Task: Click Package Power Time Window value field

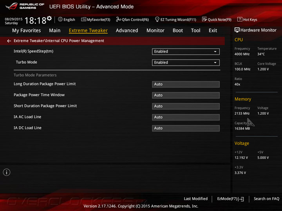Action: click(x=186, y=95)
